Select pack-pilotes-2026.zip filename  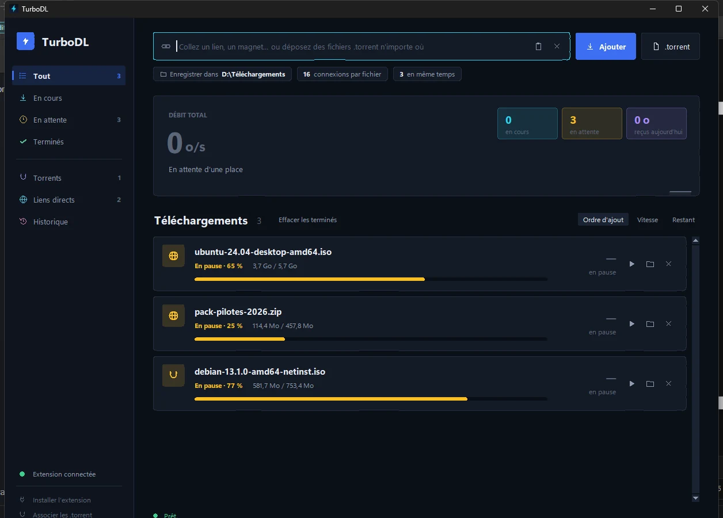point(238,312)
